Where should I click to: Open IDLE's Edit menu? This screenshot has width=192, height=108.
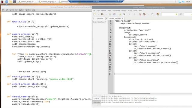tap(7, 10)
